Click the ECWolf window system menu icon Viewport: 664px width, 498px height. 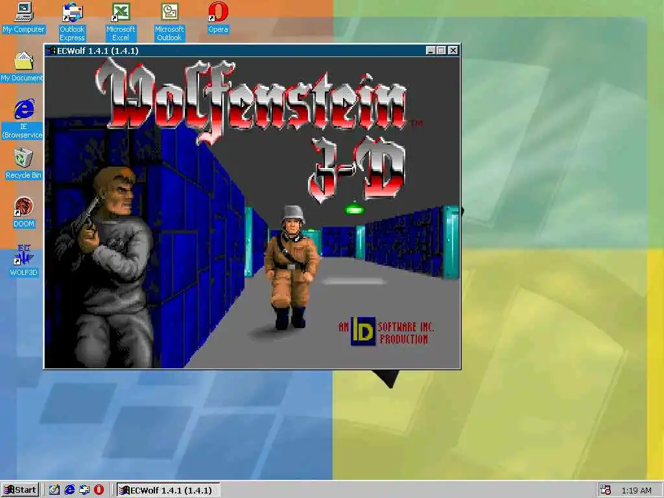(x=51, y=51)
